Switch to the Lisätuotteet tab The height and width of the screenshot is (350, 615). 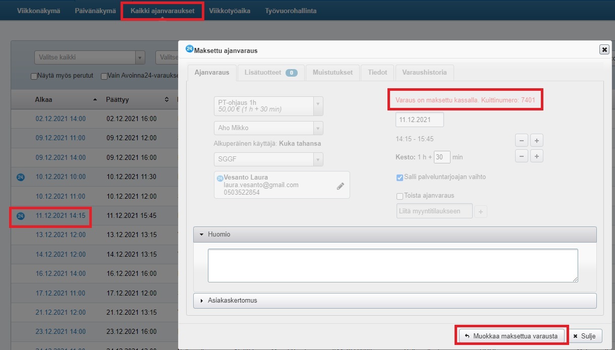click(x=271, y=73)
